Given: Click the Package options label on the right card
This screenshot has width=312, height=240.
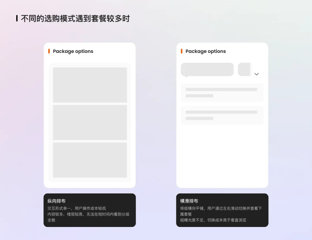Looking at the screenshot, I should (x=205, y=51).
